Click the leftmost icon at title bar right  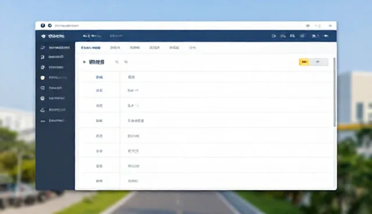point(307,26)
